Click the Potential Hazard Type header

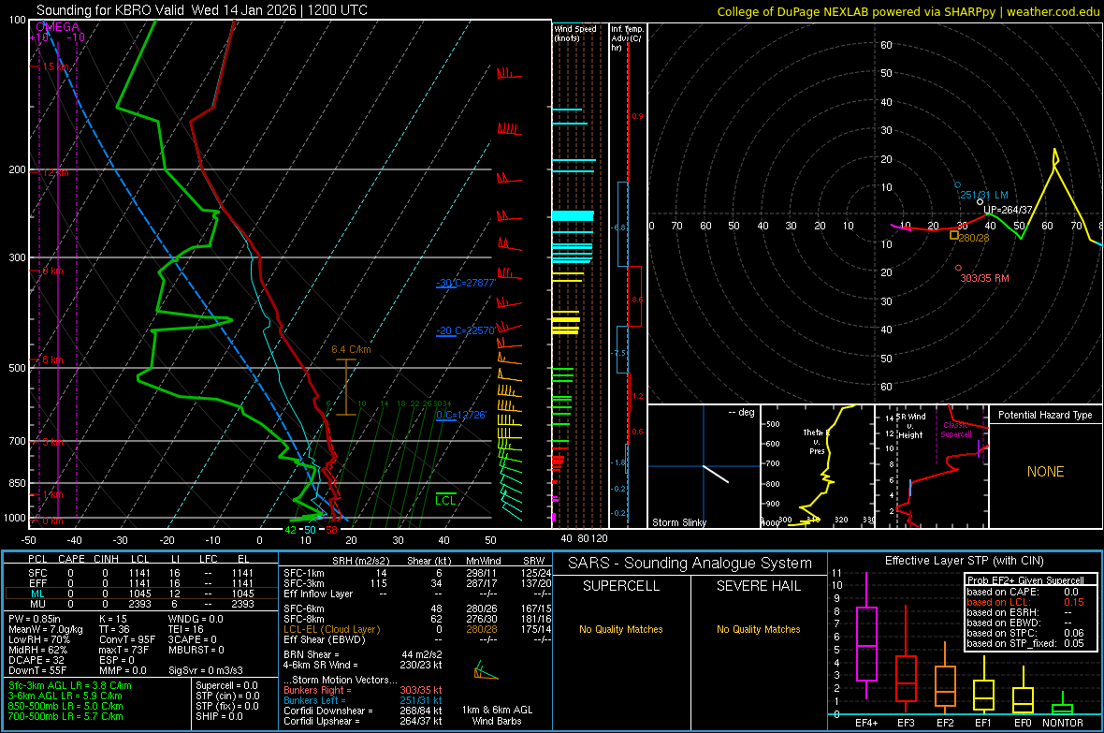1045,415
